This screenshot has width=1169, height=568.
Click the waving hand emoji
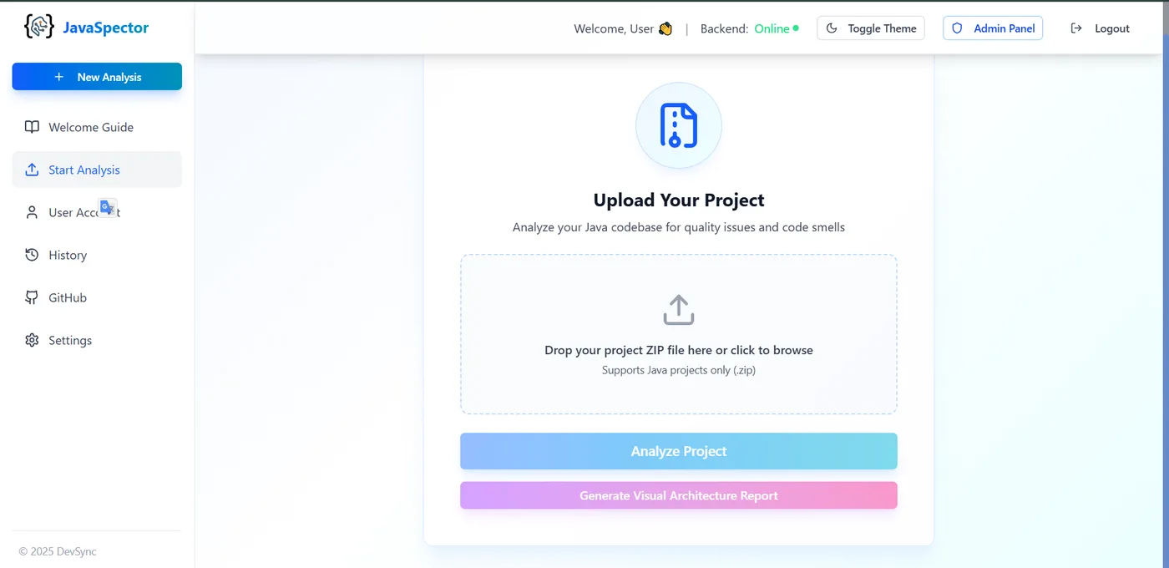(x=665, y=28)
